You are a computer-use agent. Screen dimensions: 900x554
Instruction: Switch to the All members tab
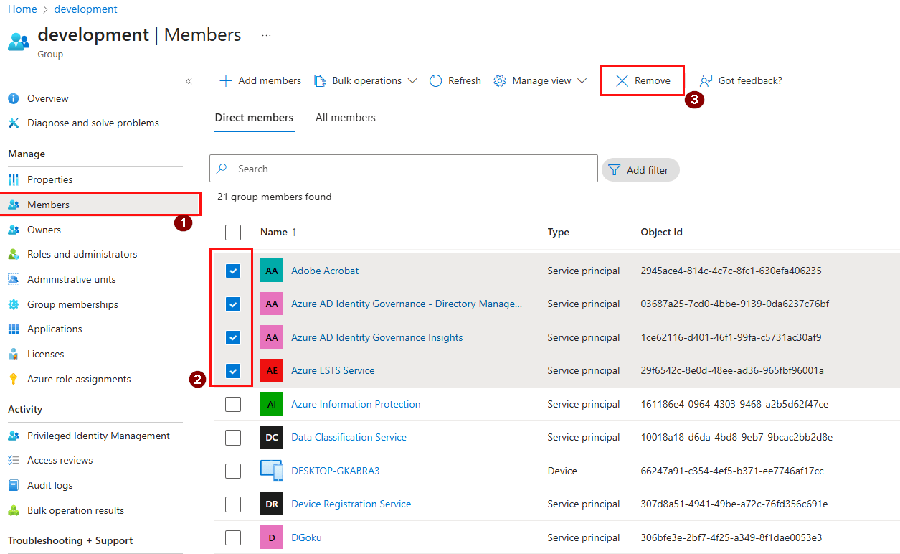pyautogui.click(x=346, y=117)
